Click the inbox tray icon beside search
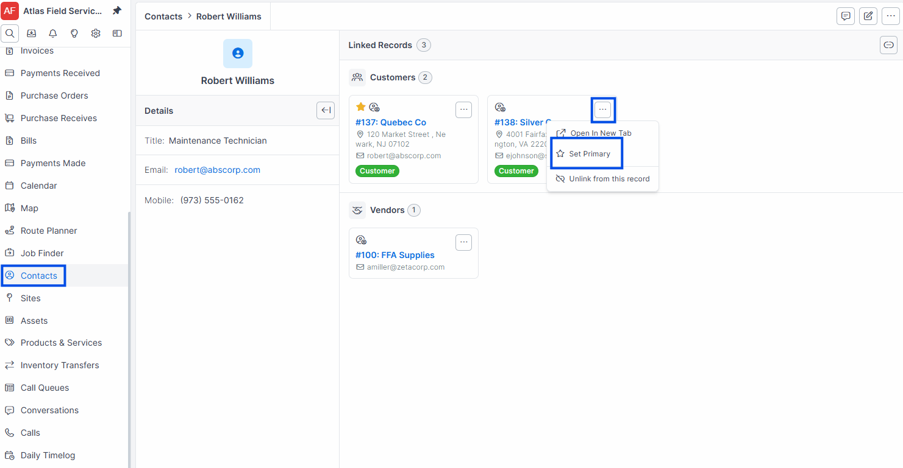The height and width of the screenshot is (468, 903). [32, 33]
